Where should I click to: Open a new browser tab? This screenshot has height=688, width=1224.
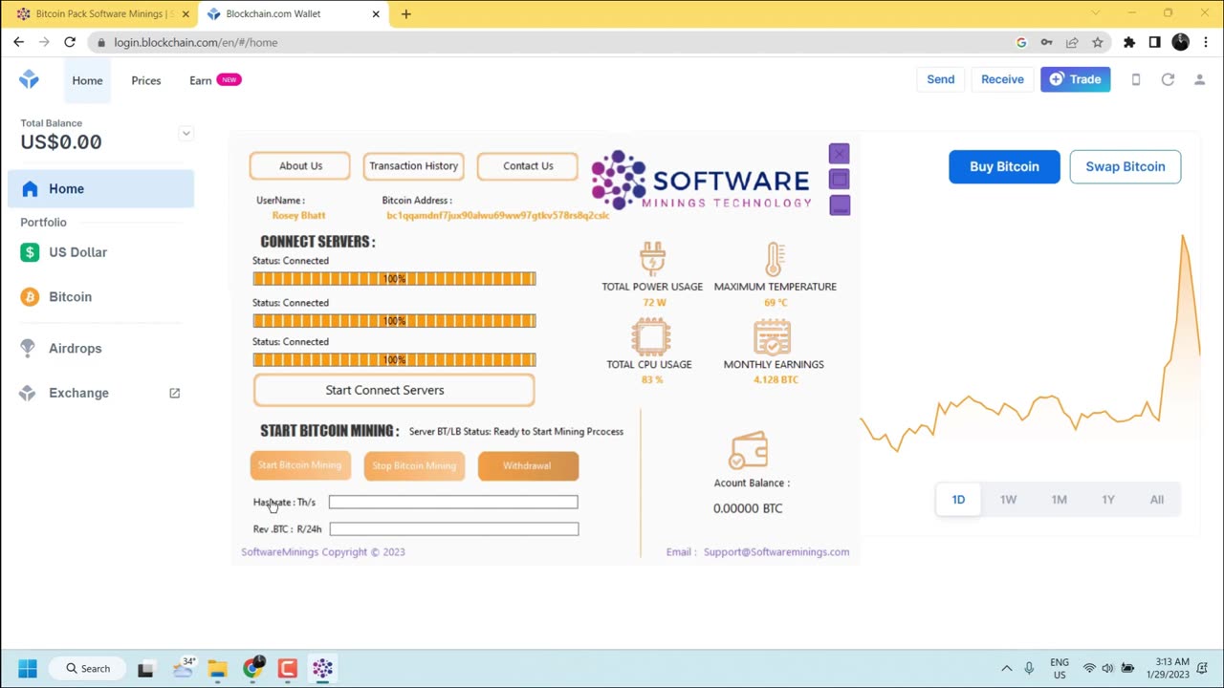406,14
